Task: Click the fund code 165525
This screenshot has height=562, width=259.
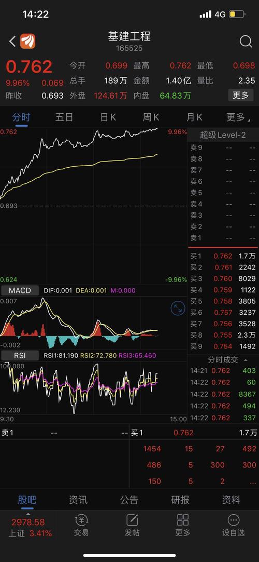Action: pos(129,48)
